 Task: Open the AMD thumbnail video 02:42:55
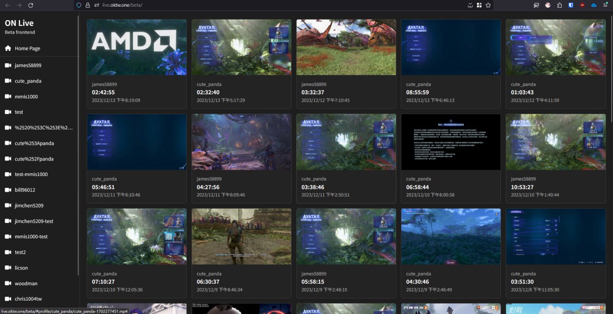click(x=136, y=47)
